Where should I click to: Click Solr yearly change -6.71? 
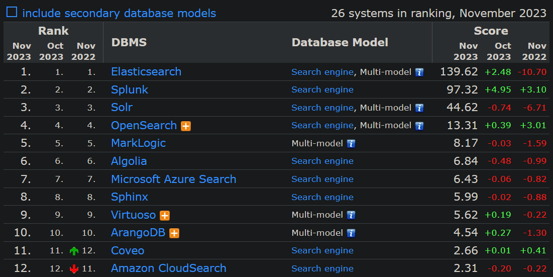(x=534, y=108)
